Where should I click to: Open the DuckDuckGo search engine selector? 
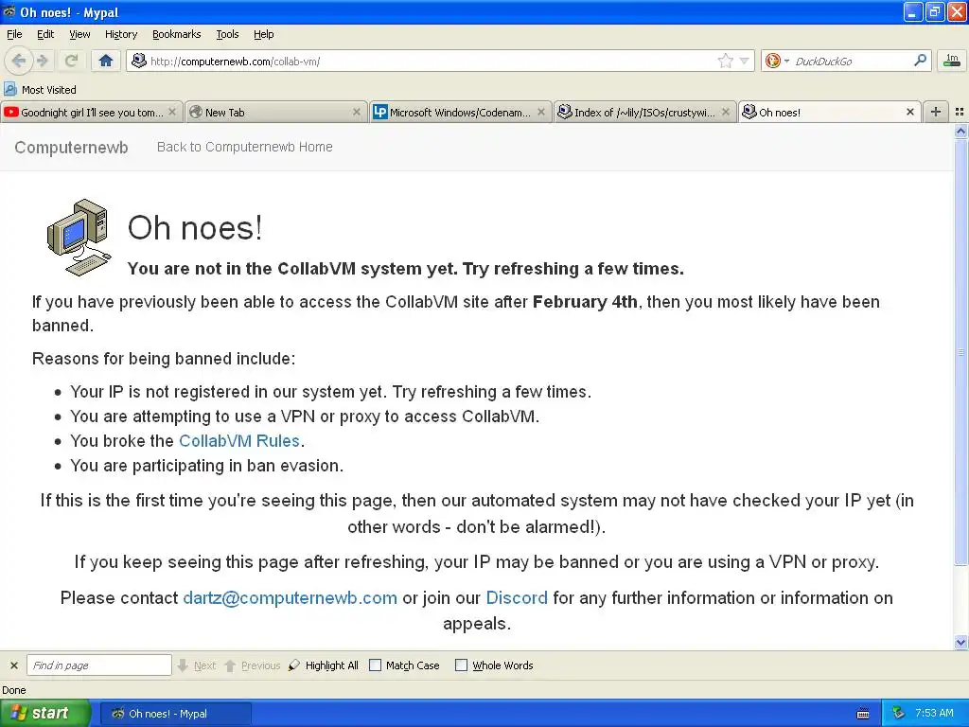(x=777, y=61)
